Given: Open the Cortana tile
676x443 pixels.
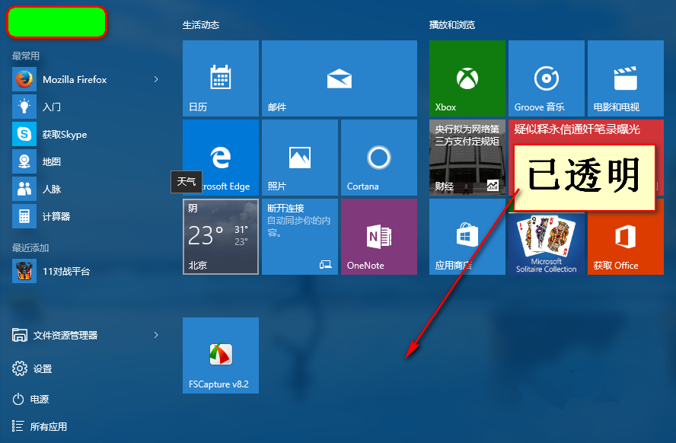Looking at the screenshot, I should [x=379, y=158].
